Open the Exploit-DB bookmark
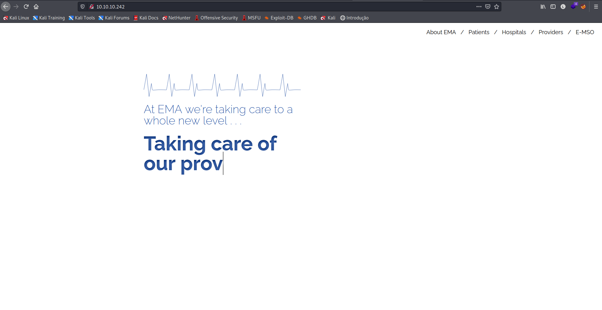This screenshot has width=602, height=310. (279, 18)
